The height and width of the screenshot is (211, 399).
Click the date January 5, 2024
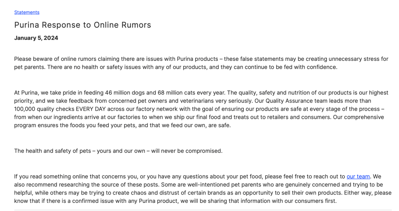tap(36, 38)
